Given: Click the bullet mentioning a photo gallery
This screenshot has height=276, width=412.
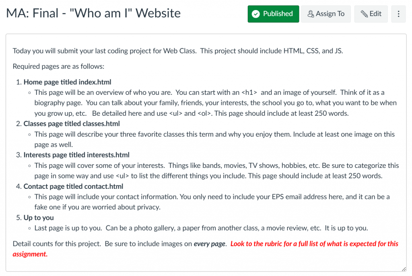Looking at the screenshot, I should tap(201, 228).
